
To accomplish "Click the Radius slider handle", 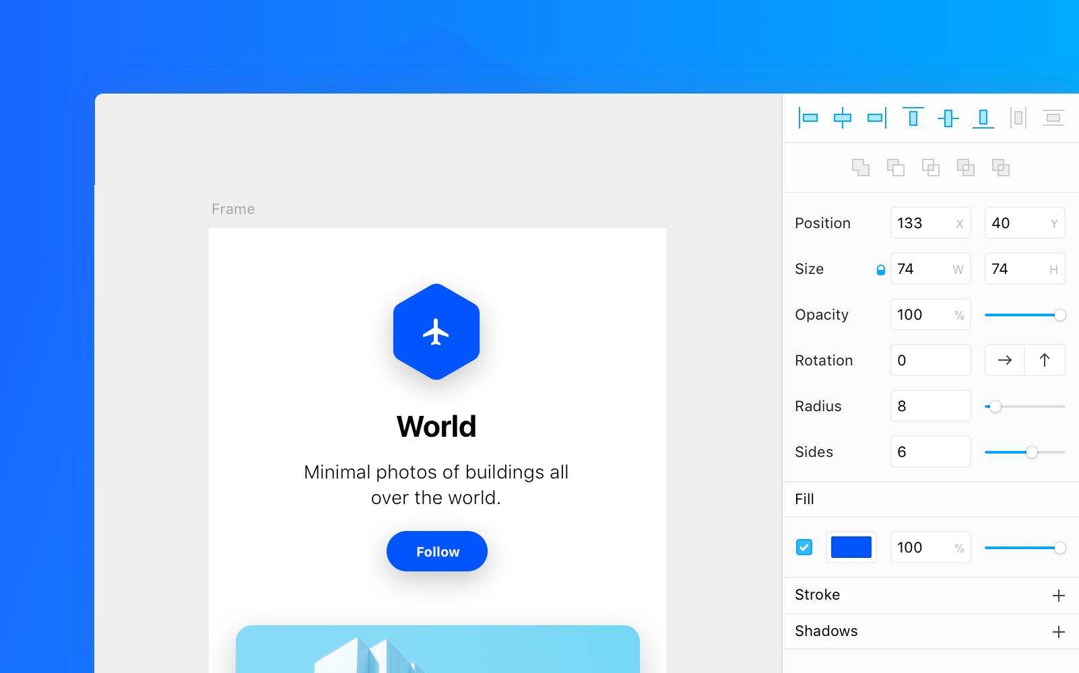I will click(x=995, y=406).
